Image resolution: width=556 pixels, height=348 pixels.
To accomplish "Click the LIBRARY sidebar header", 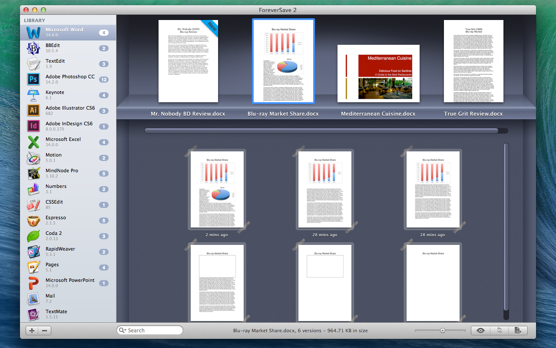I will point(34,20).
